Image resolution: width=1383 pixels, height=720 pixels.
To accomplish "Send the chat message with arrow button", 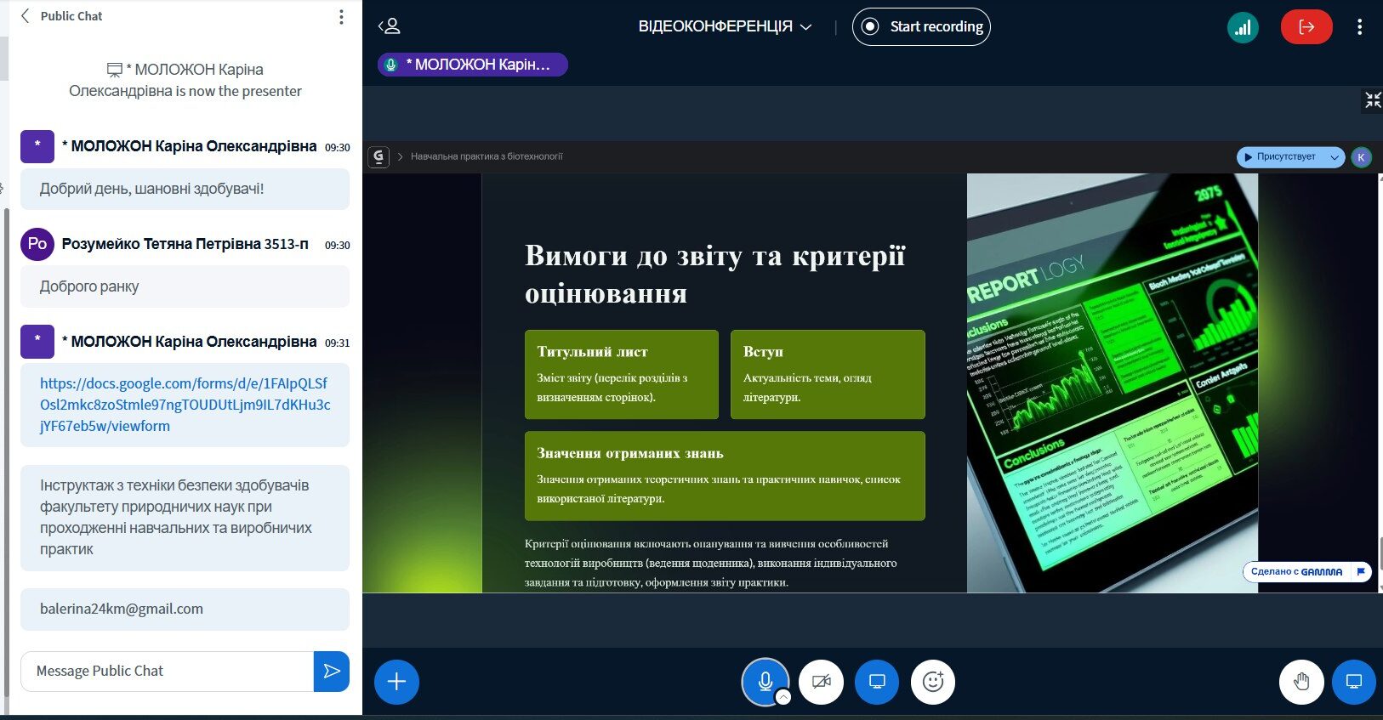I will point(332,672).
